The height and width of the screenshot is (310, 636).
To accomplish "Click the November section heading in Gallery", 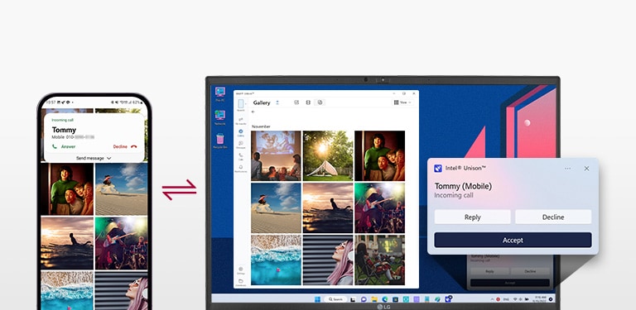I will (261, 126).
